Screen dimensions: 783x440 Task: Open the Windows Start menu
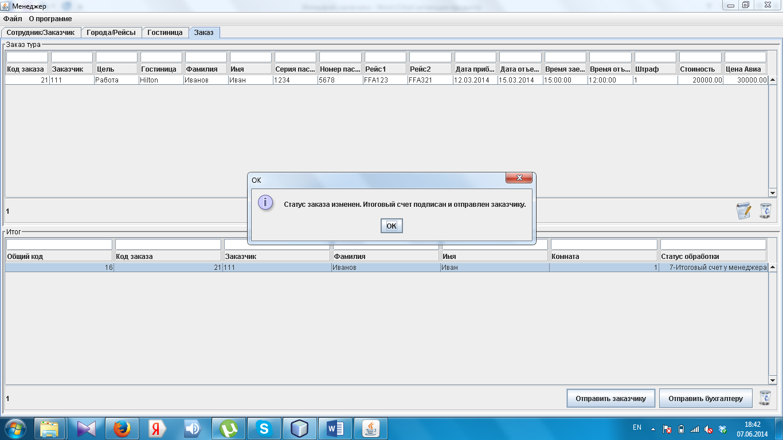15,429
